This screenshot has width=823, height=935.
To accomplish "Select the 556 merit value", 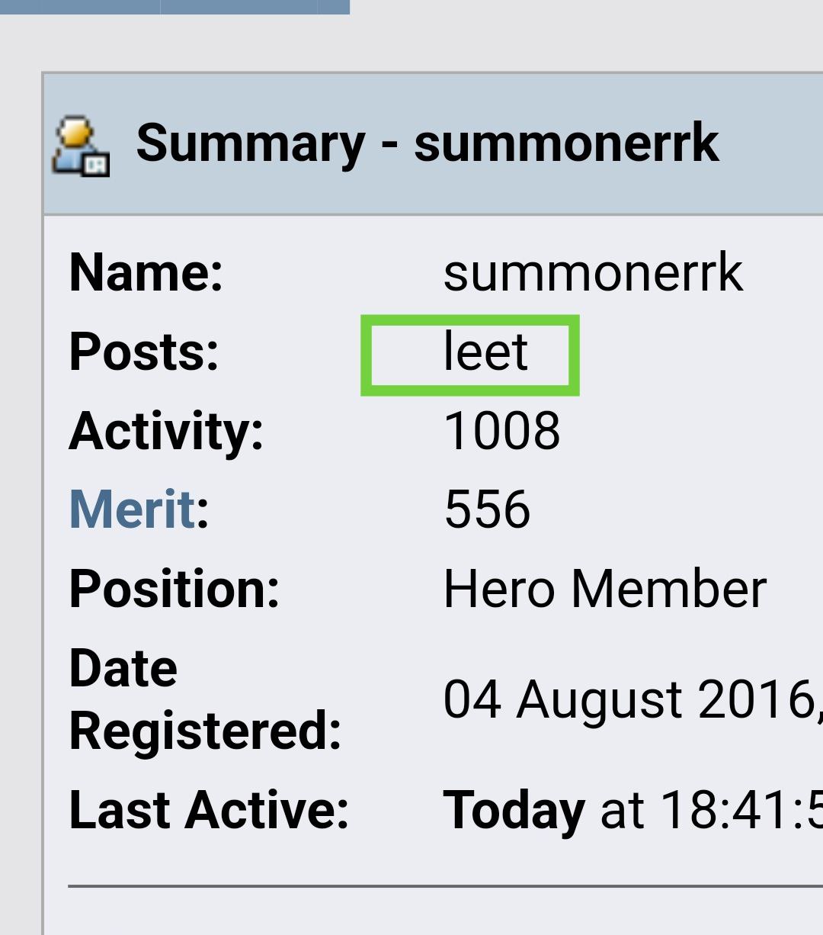I will click(488, 509).
